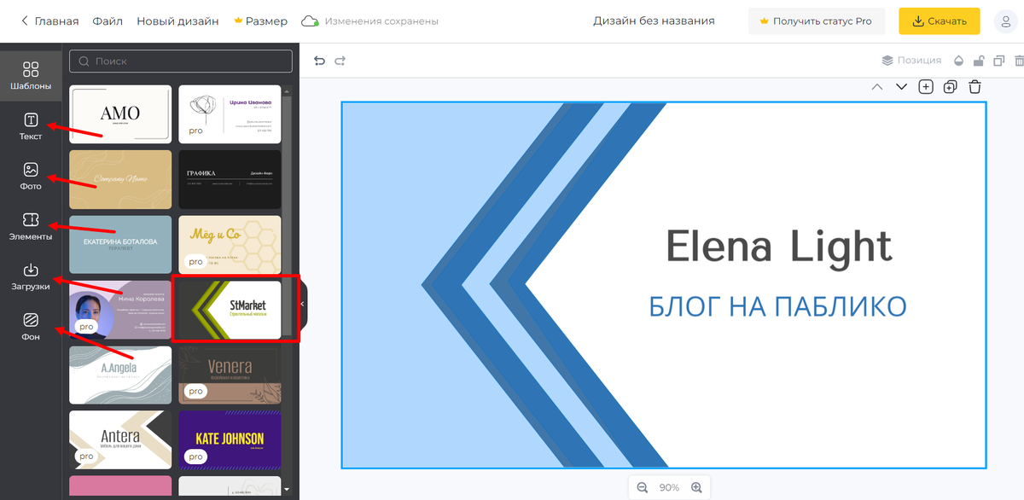
Task: Click the cloud saved-changes icon
Action: tap(310, 20)
